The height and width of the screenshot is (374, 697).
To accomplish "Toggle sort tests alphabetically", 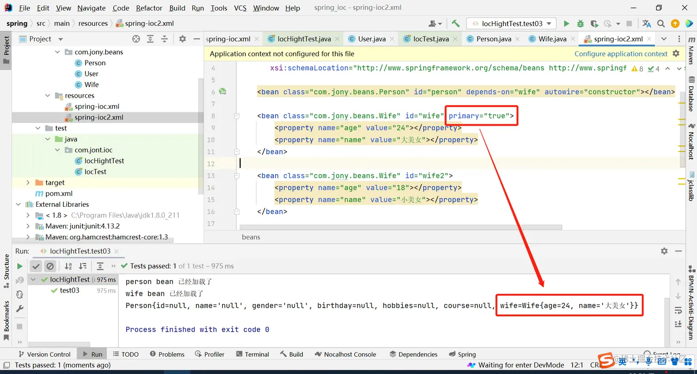I will coord(68,266).
